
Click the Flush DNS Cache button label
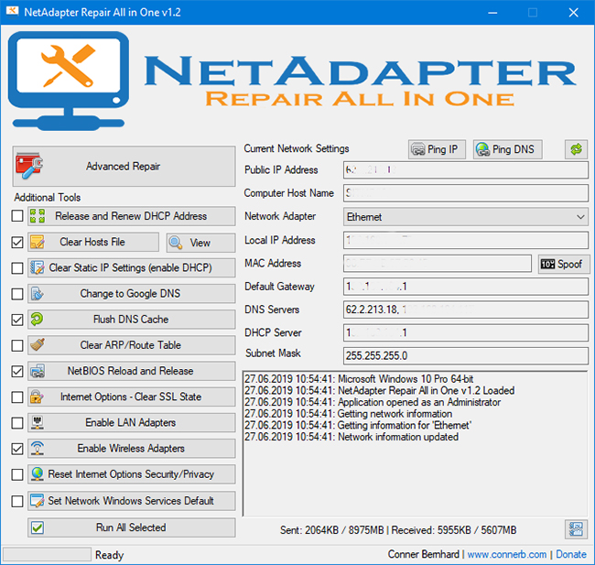pyautogui.click(x=131, y=320)
